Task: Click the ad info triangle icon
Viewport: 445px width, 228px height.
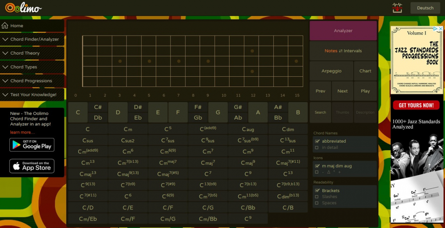Action: click(436, 29)
